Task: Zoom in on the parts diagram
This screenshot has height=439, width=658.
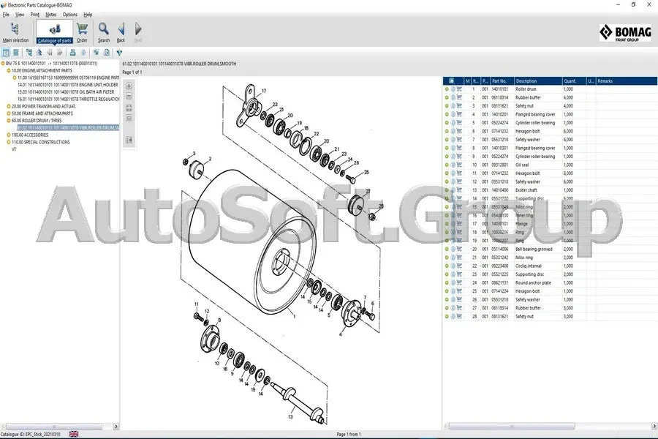Action: 129,86
